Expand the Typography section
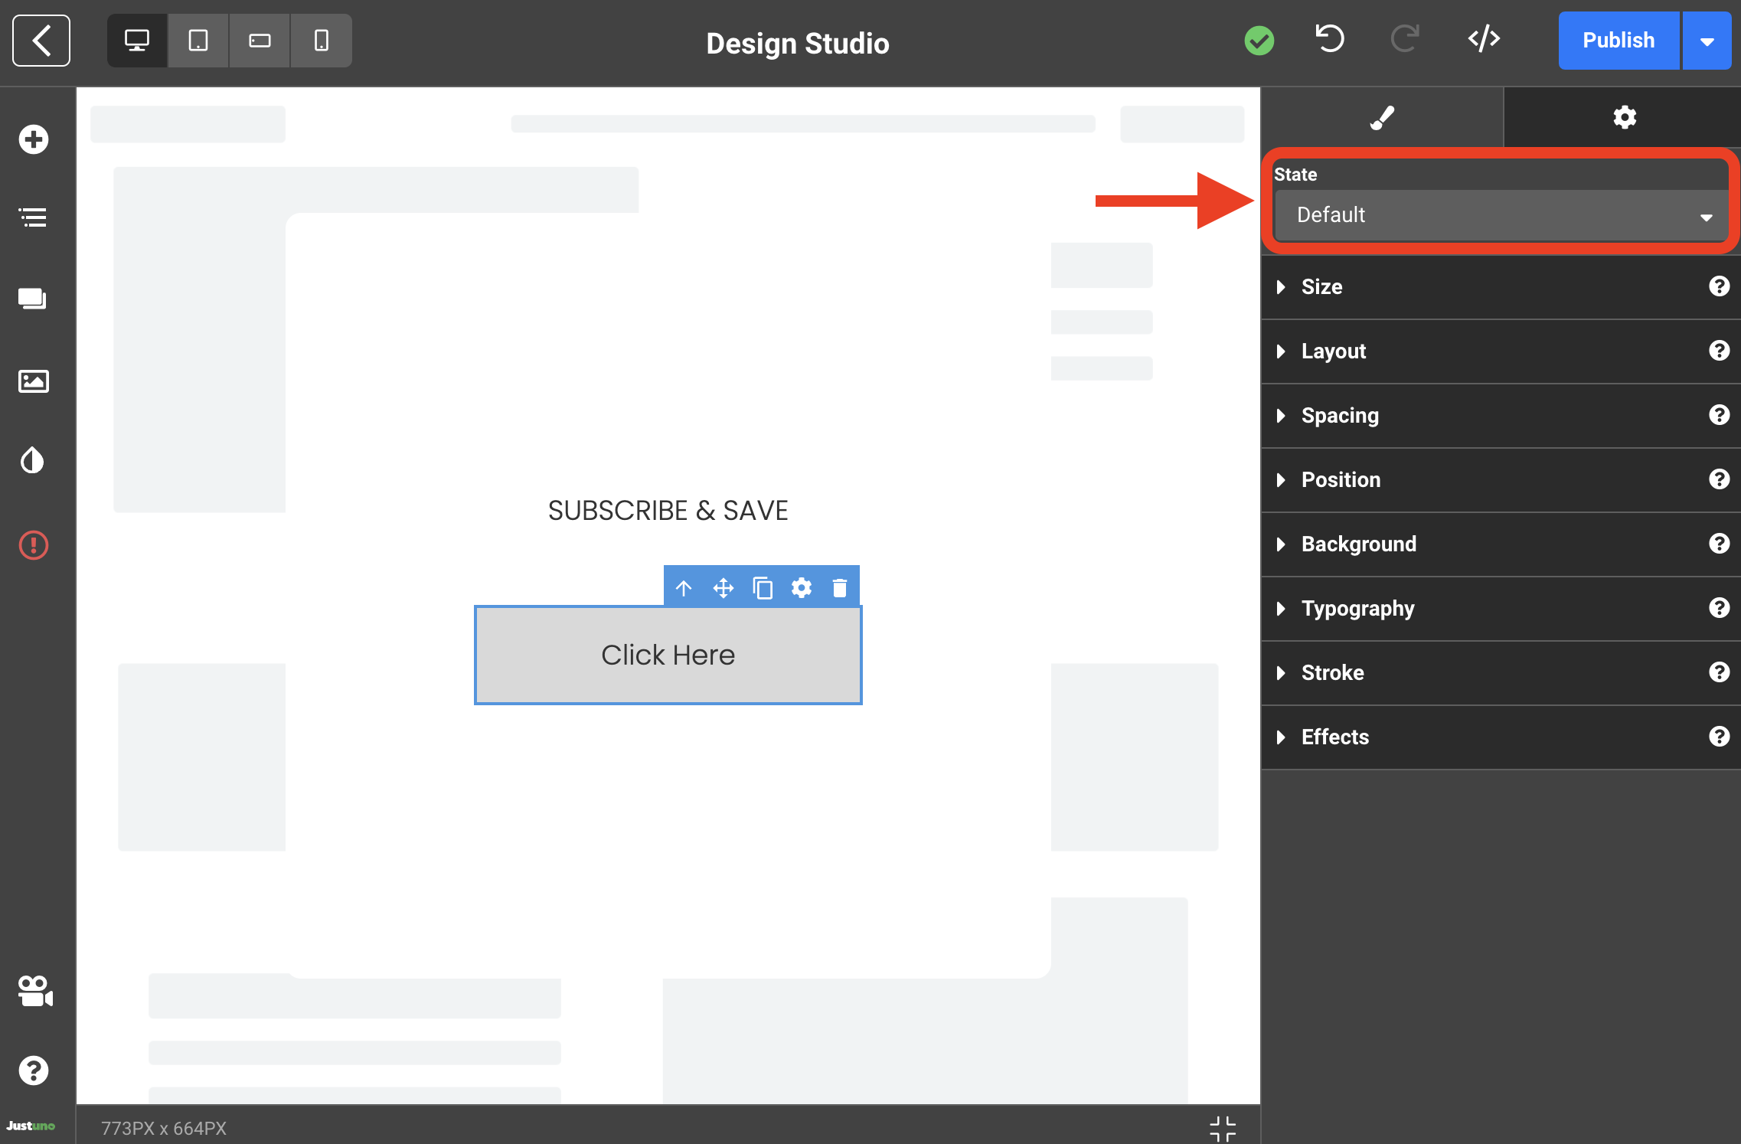Screen dimensions: 1741x1144 click(1357, 609)
